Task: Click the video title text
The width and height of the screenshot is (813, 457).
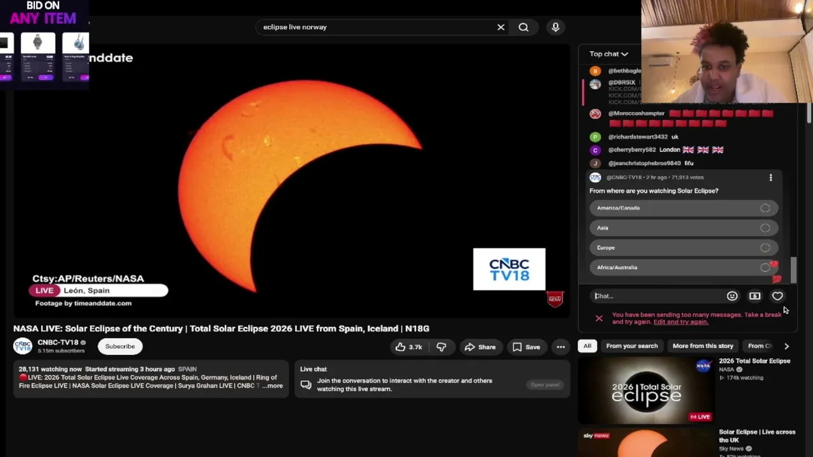Action: coord(222,329)
